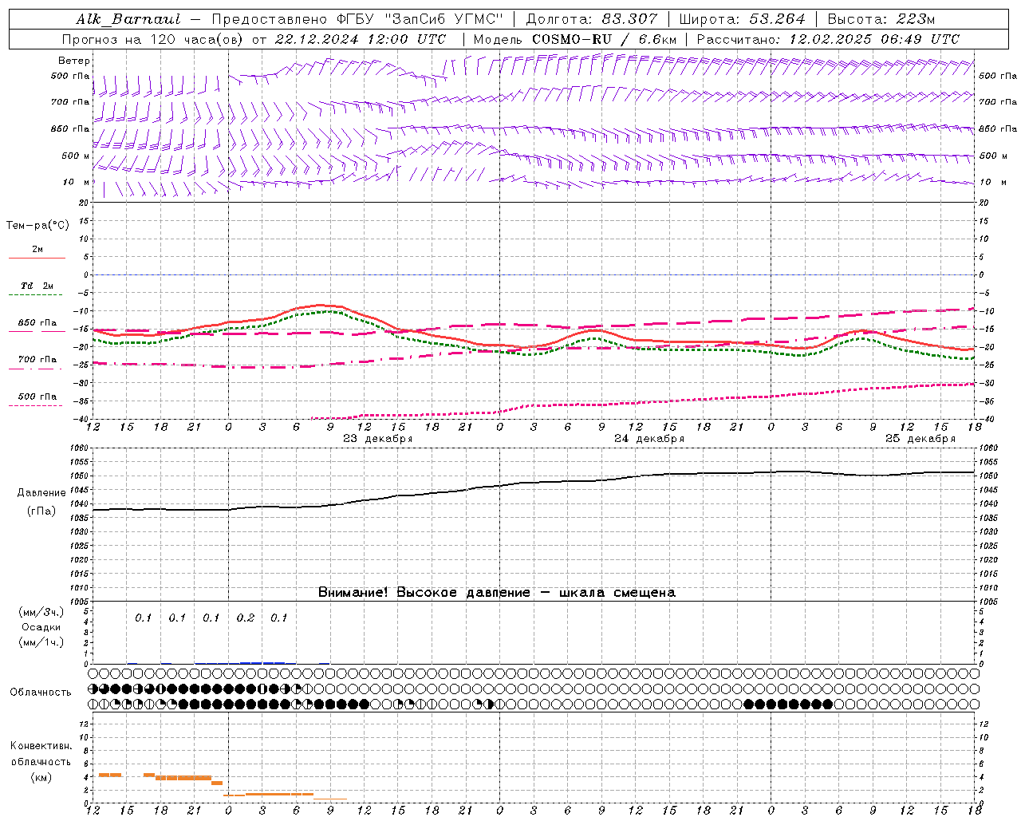Click the '500 гПа' temperature legend entry
The height and width of the screenshot is (817, 1021).
37,397
